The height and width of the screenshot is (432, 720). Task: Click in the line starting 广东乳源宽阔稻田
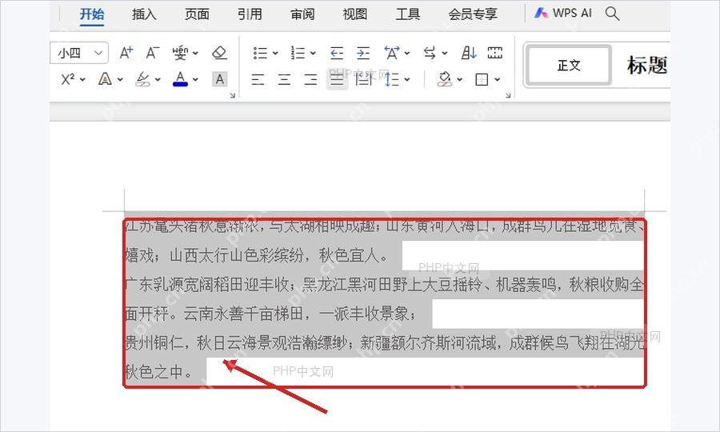click(x=384, y=285)
